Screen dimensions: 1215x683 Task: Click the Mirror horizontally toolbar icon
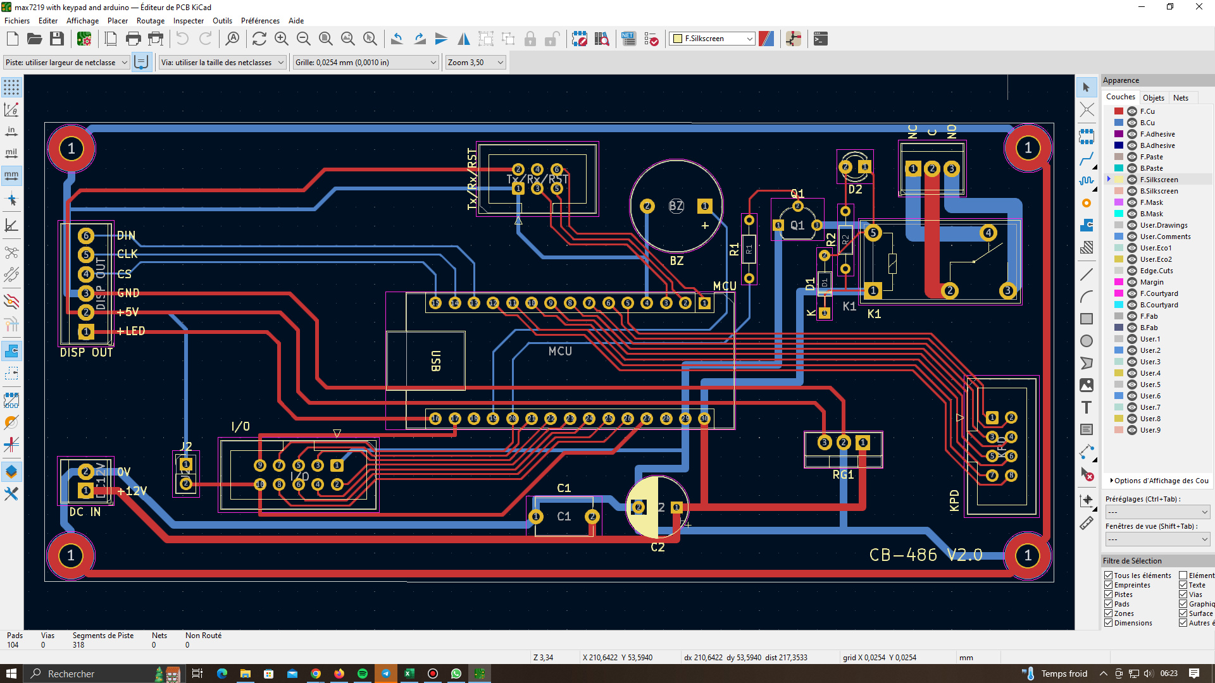pos(464,39)
